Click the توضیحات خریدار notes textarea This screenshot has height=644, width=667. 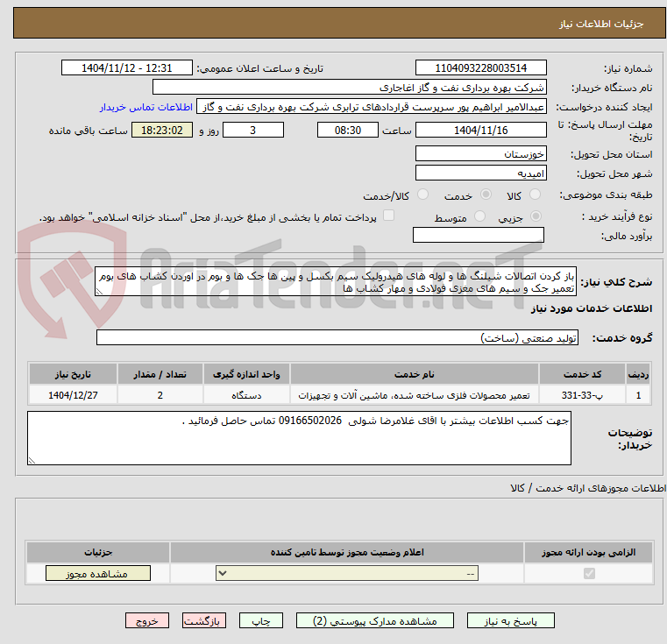tap(299, 438)
